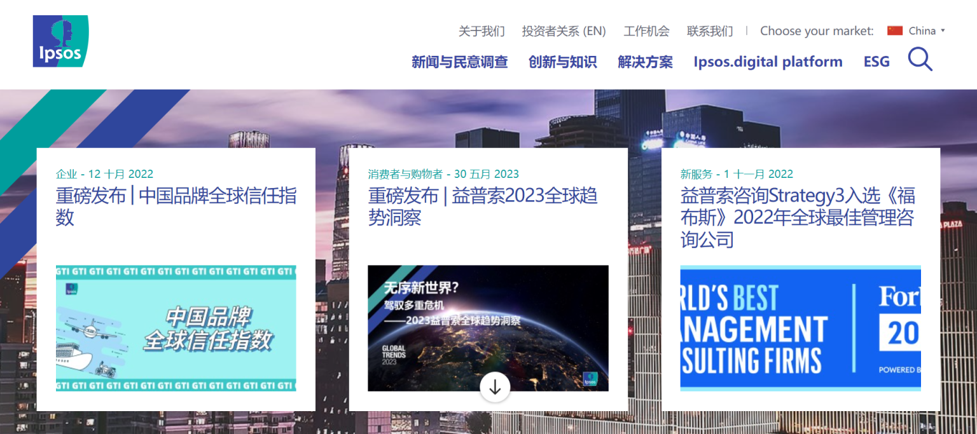
Task: Click the 投资者关系 (EN) link
Action: click(x=564, y=31)
